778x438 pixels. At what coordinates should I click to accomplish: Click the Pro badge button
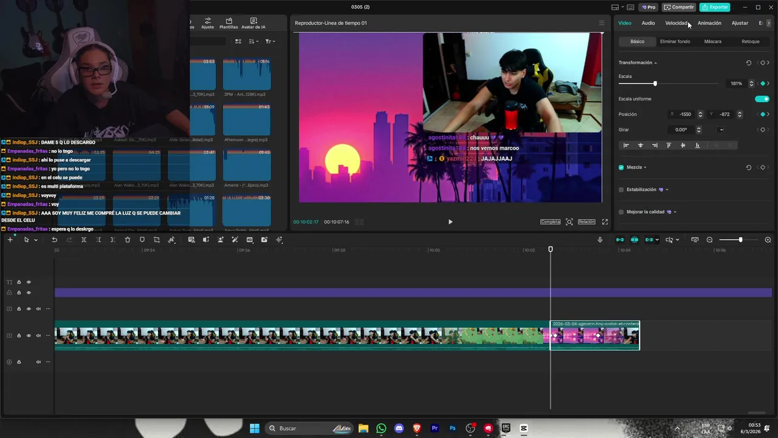(x=648, y=7)
